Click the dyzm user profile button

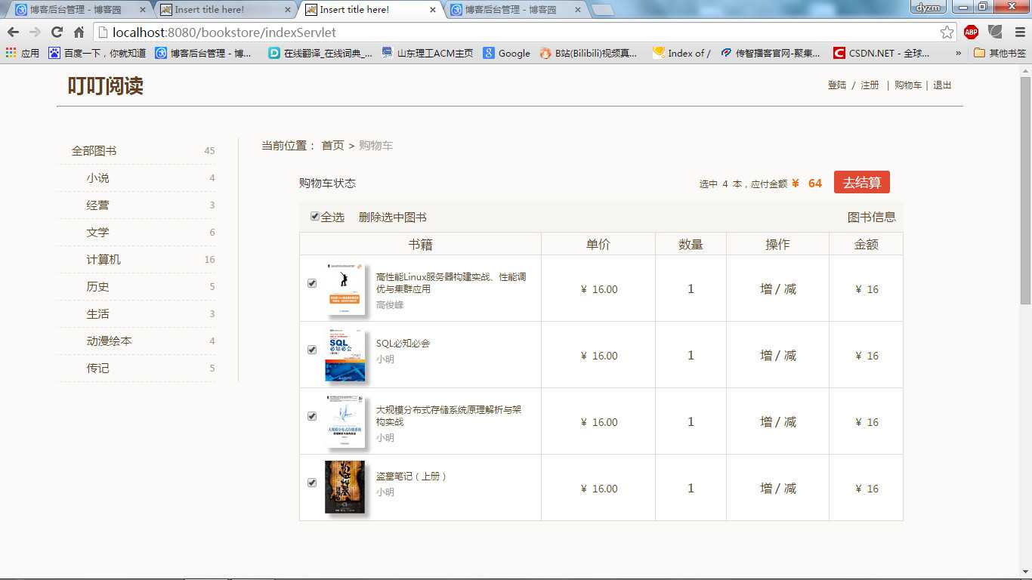click(x=928, y=8)
